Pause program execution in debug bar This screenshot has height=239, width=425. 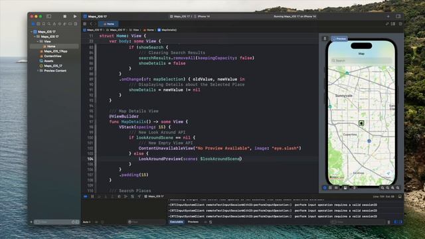(92, 197)
